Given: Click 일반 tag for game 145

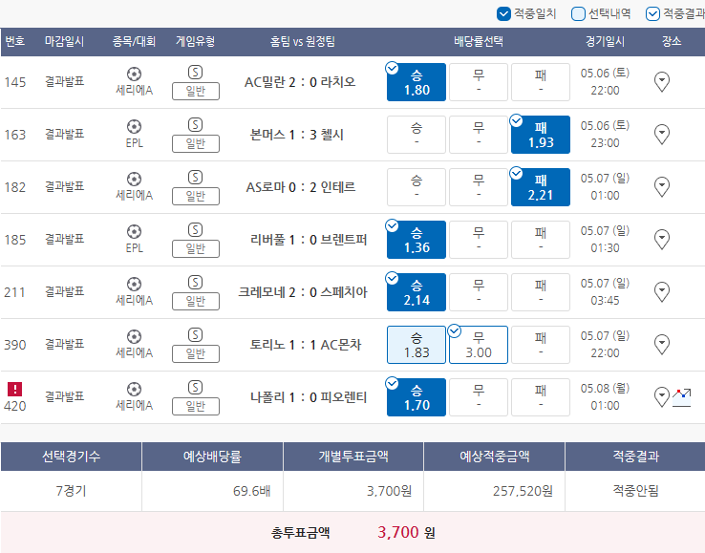Looking at the screenshot, I should point(196,92).
